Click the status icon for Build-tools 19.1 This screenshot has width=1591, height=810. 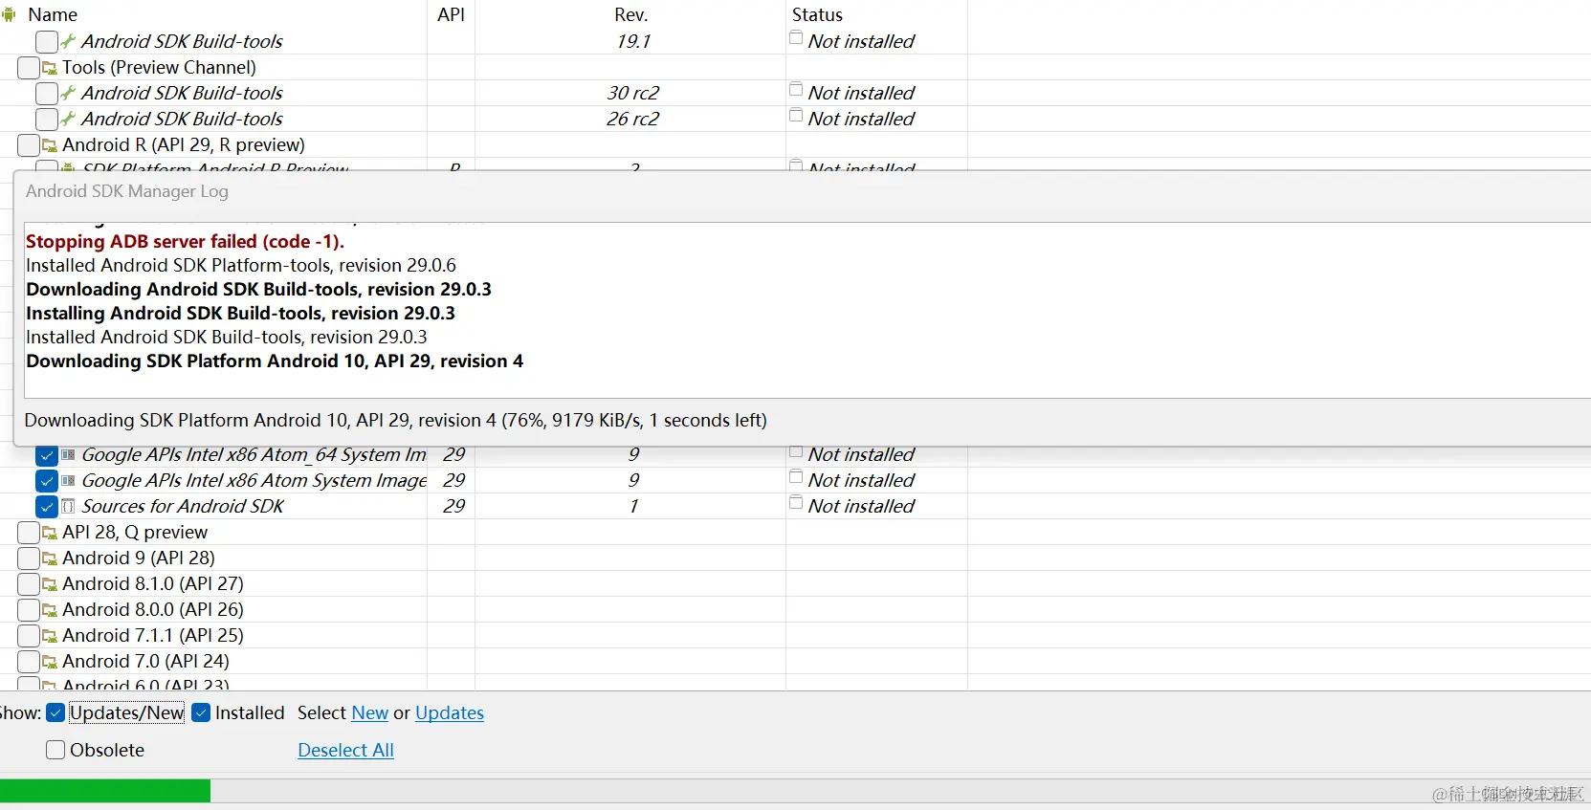coord(796,38)
